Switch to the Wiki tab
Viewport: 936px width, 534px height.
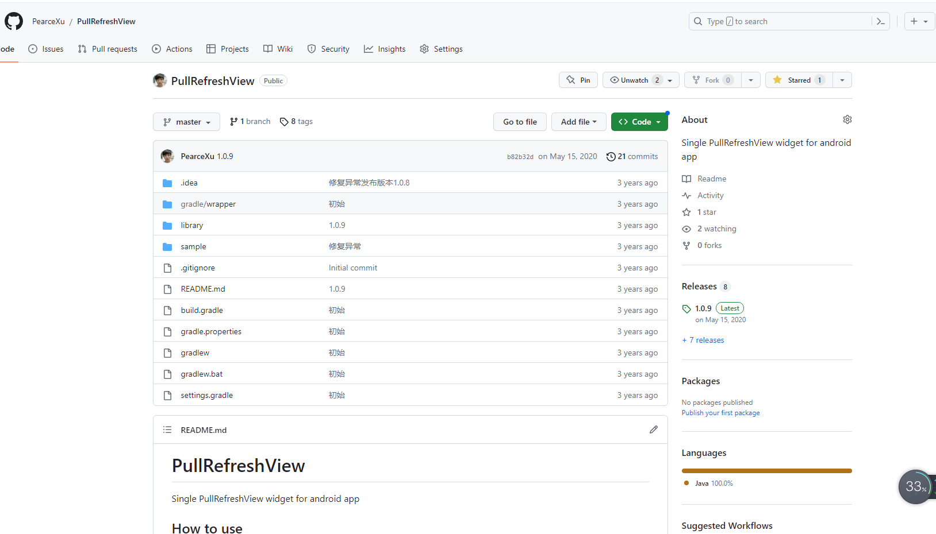coord(278,49)
